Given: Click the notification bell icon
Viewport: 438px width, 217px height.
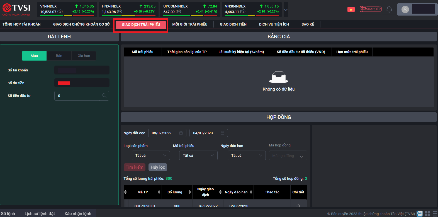Looking at the screenshot, I should [389, 9].
